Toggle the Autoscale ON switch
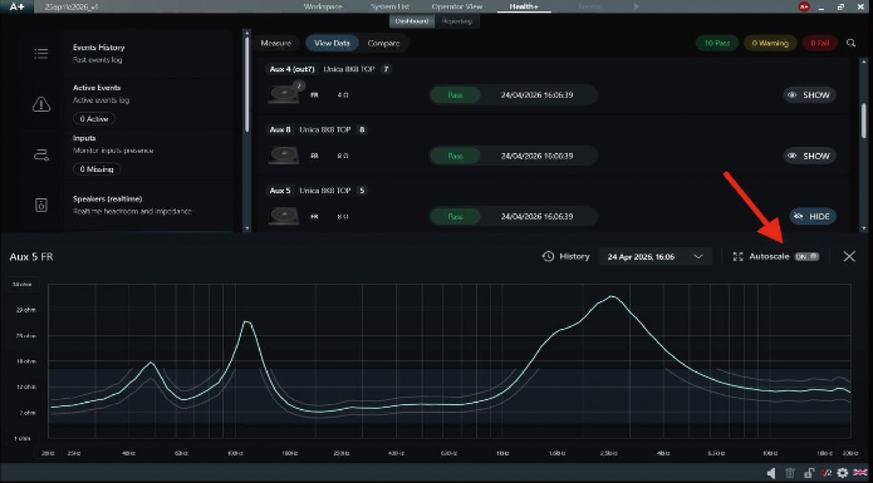Screen dimensions: 873x483 tap(807, 257)
